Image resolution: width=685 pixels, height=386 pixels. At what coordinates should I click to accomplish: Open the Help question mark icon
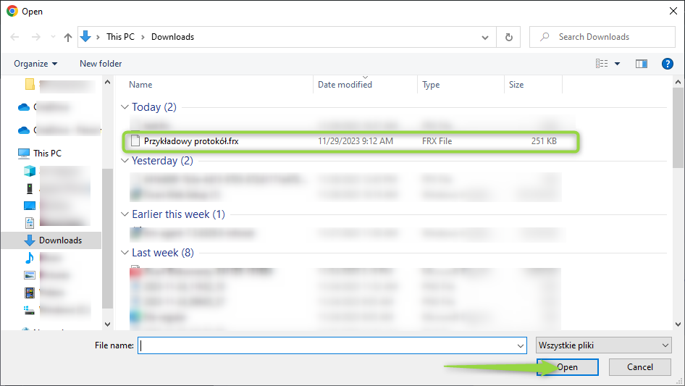668,64
